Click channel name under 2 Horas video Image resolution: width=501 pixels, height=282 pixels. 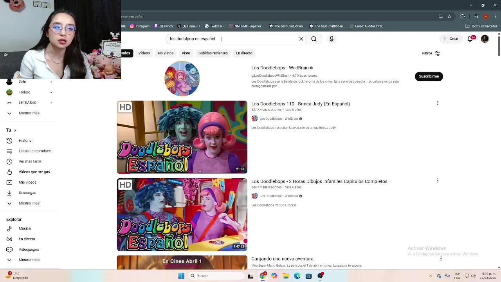[279, 196]
